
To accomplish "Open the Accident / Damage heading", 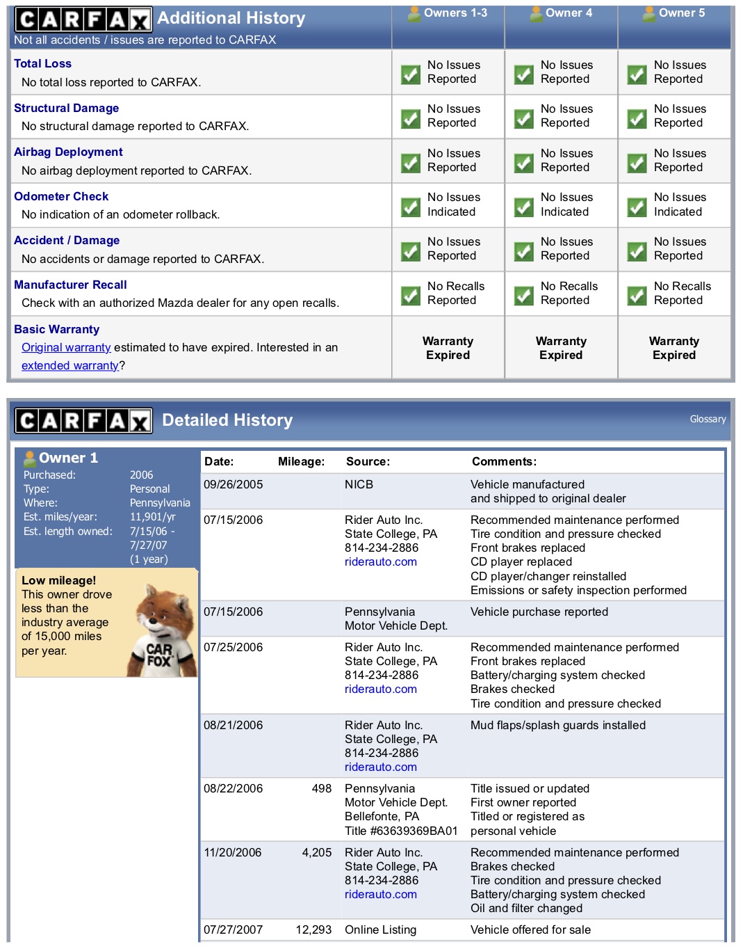I will click(x=67, y=240).
